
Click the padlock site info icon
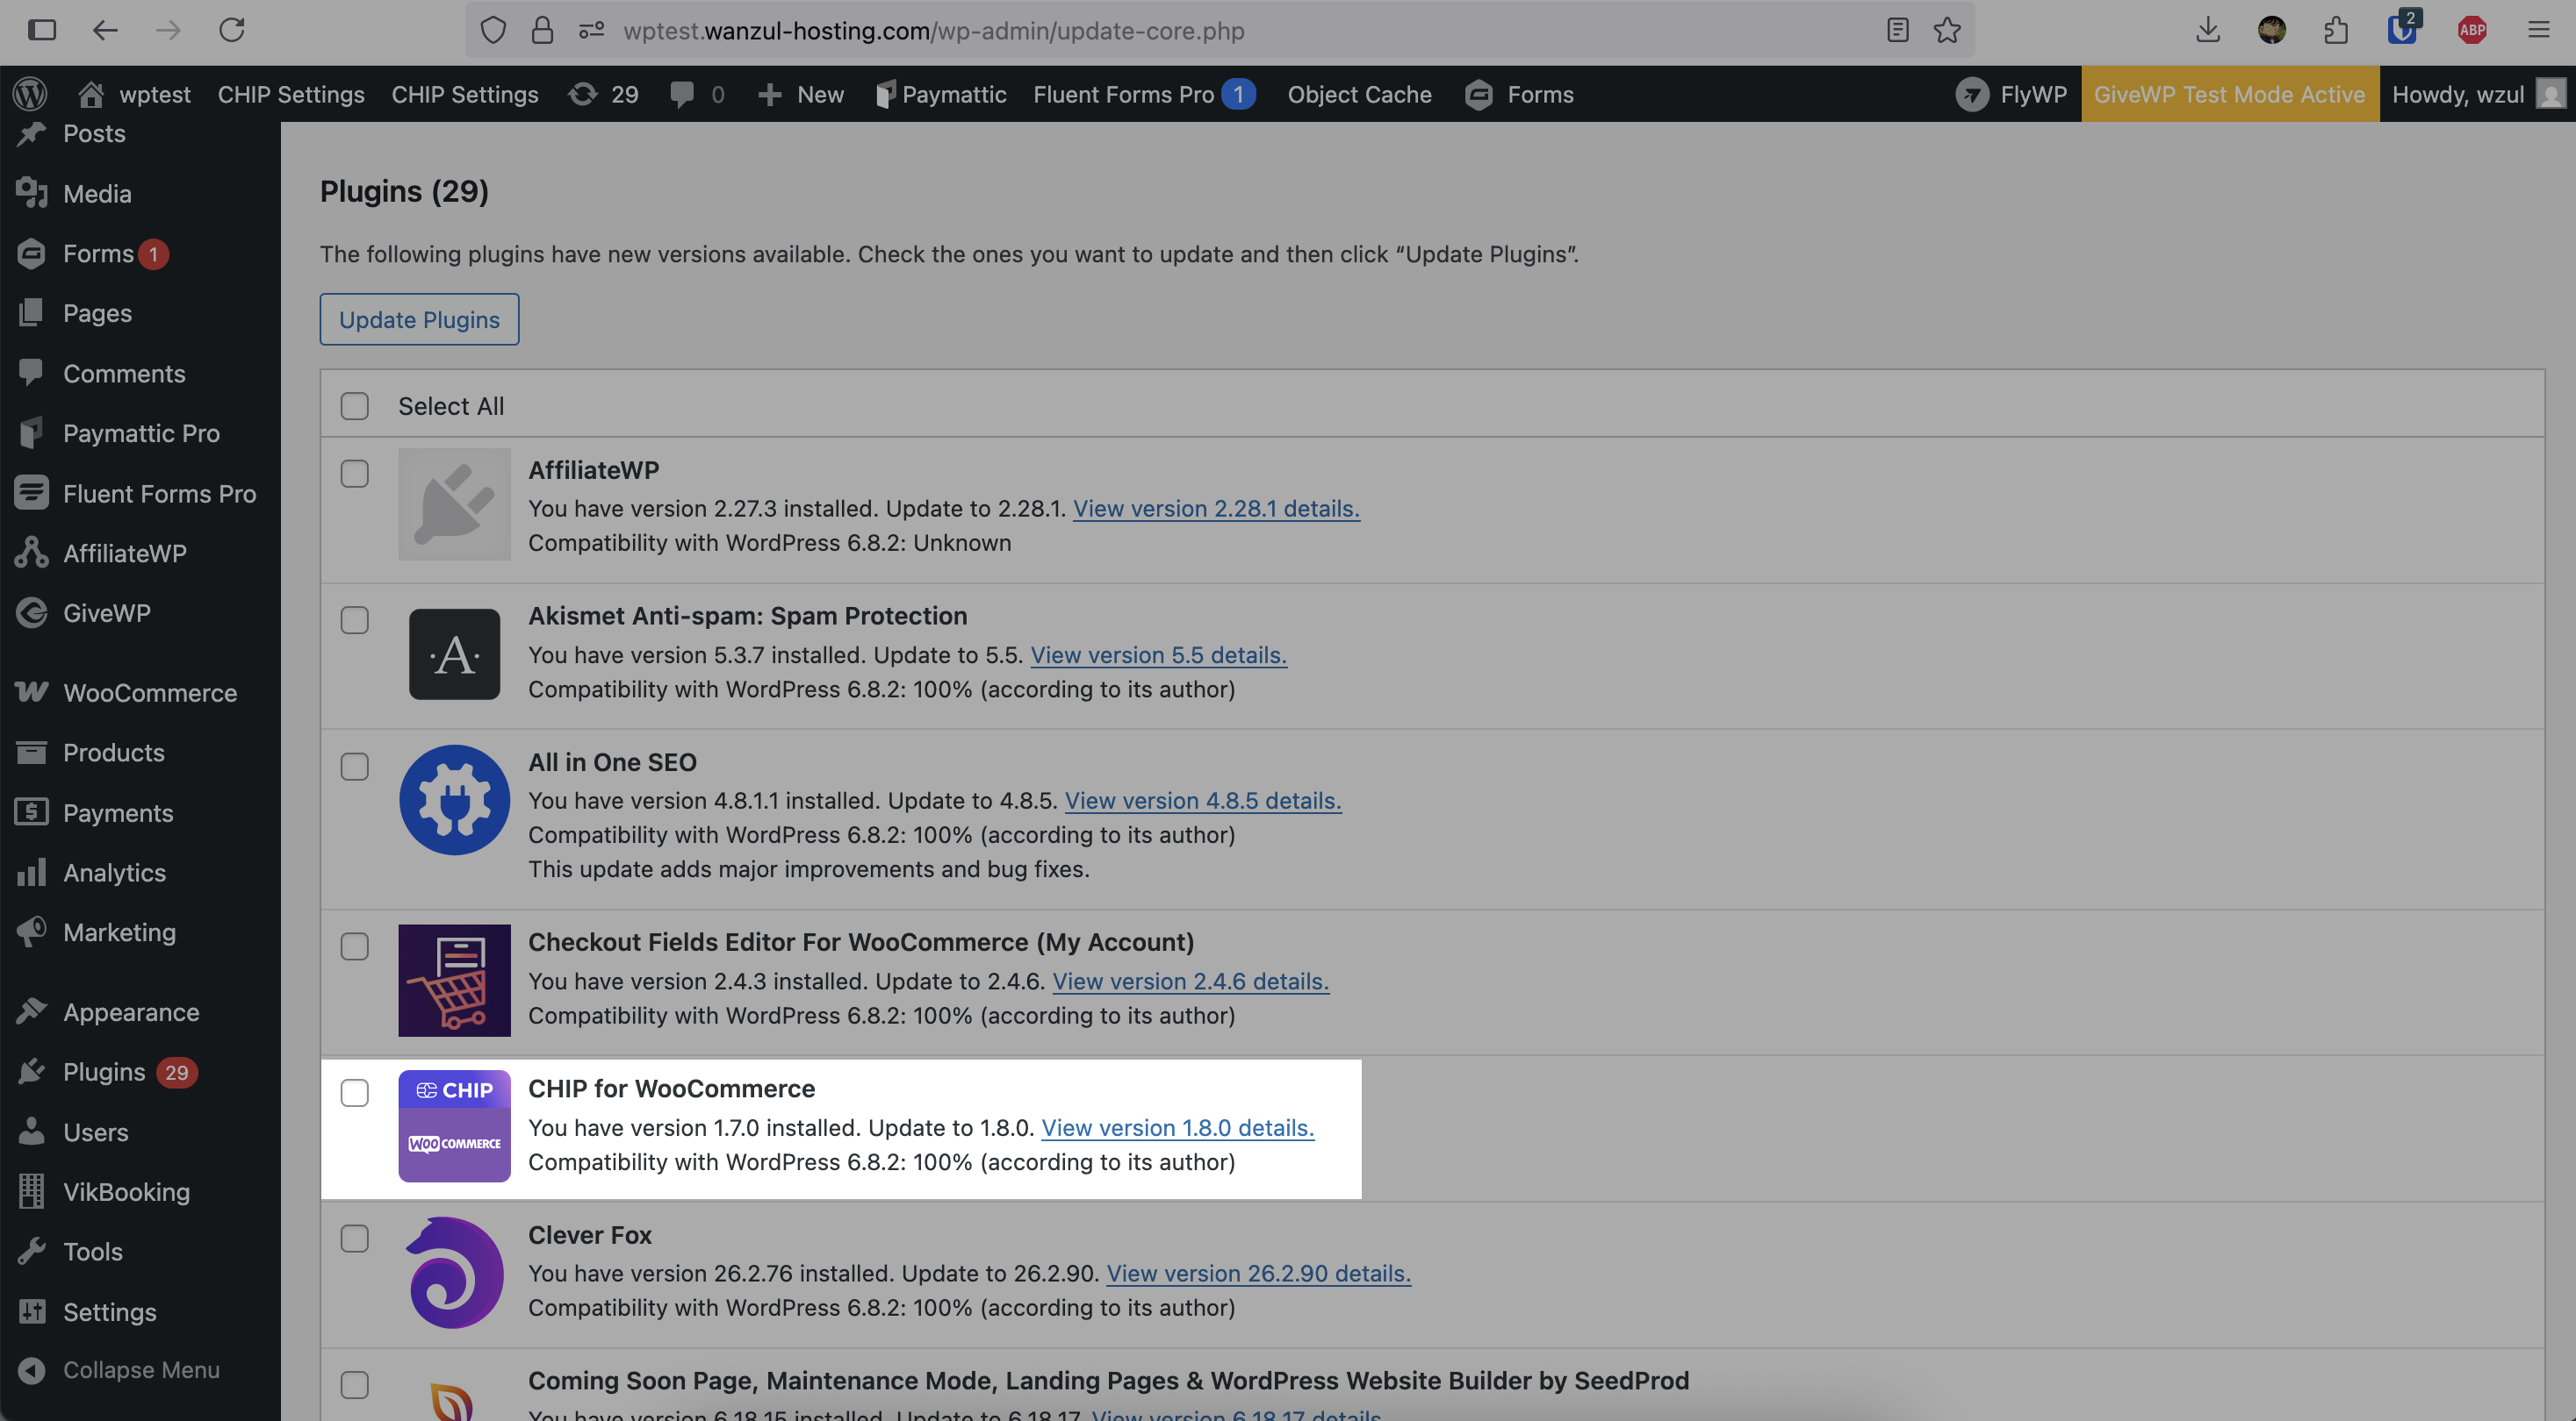[542, 30]
